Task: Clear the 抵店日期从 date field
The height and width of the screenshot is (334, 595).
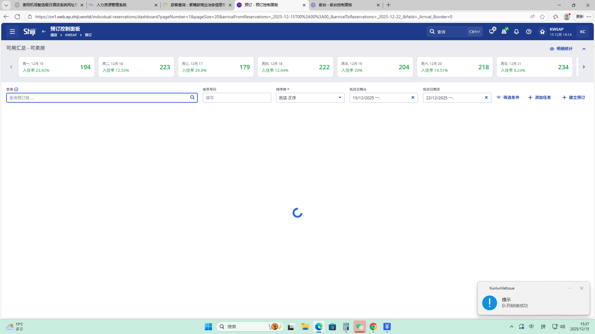Action: (x=413, y=97)
